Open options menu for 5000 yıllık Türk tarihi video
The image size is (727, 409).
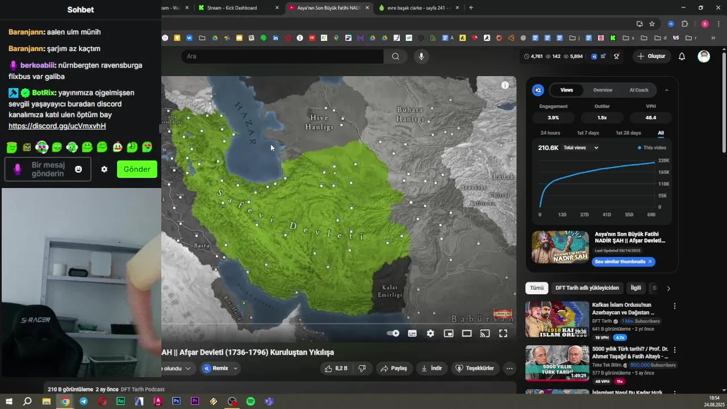[675, 349]
